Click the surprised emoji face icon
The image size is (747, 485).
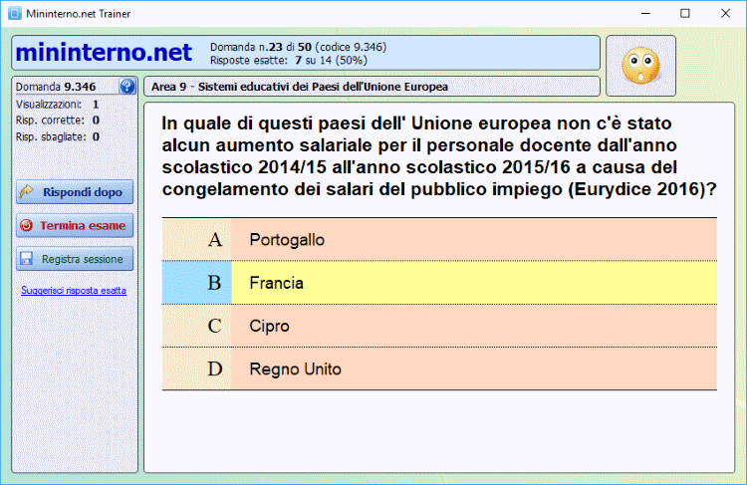640,66
